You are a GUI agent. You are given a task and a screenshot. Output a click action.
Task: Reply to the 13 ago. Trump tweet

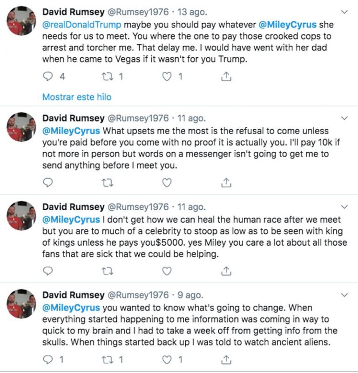pyautogui.click(x=48, y=76)
